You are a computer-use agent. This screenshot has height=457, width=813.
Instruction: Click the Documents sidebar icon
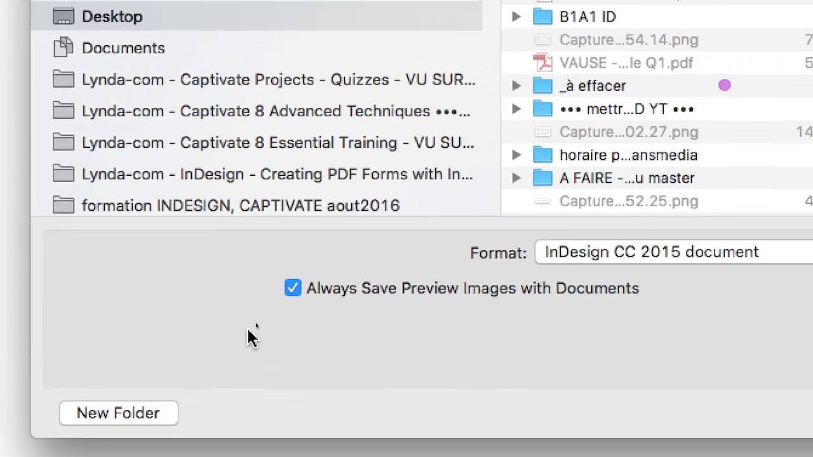pyautogui.click(x=64, y=48)
